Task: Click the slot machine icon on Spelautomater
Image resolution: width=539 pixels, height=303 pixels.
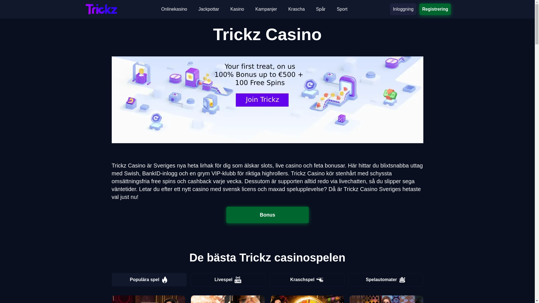Action: [402, 280]
